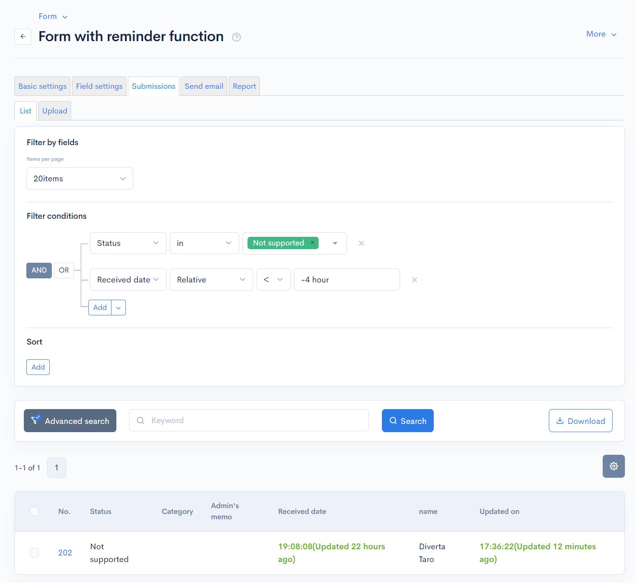This screenshot has height=583, width=636.
Task: Click the Download button
Action: click(580, 421)
